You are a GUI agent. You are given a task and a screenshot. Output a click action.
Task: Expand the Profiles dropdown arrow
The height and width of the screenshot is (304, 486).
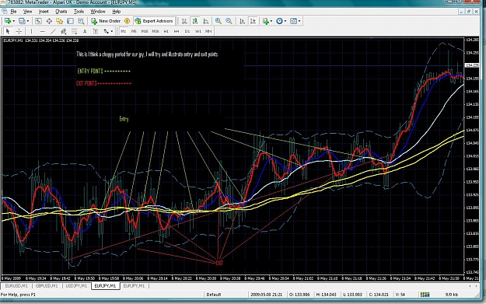coord(28,21)
